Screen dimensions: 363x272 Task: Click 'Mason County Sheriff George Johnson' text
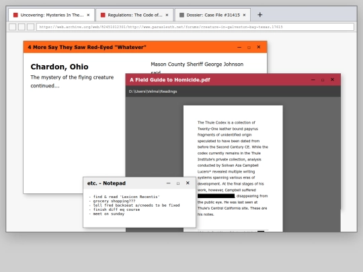coord(197,64)
